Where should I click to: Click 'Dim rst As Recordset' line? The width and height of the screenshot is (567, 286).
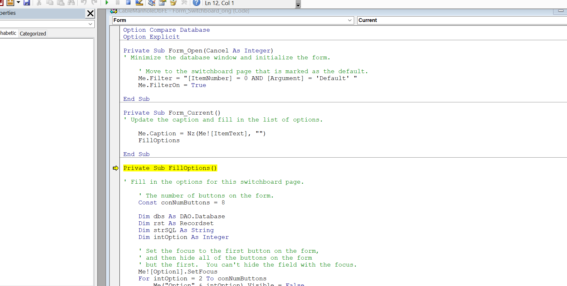[176, 223]
